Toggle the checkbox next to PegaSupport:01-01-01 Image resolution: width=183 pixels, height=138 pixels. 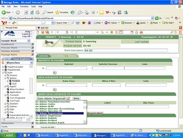pos(172,37)
